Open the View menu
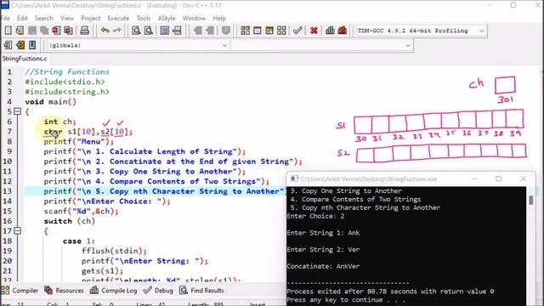The image size is (544, 306). click(x=67, y=18)
